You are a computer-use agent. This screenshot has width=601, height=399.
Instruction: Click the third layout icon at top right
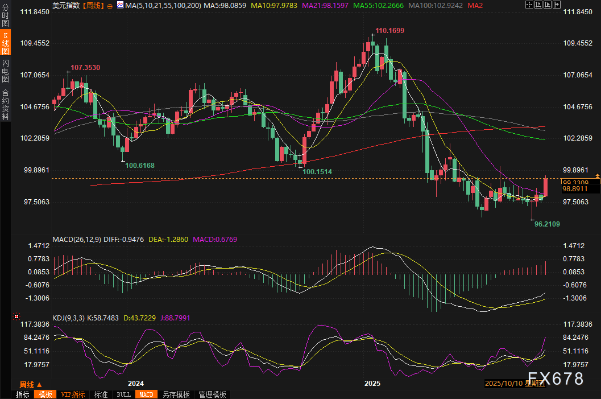tap(546, 5)
